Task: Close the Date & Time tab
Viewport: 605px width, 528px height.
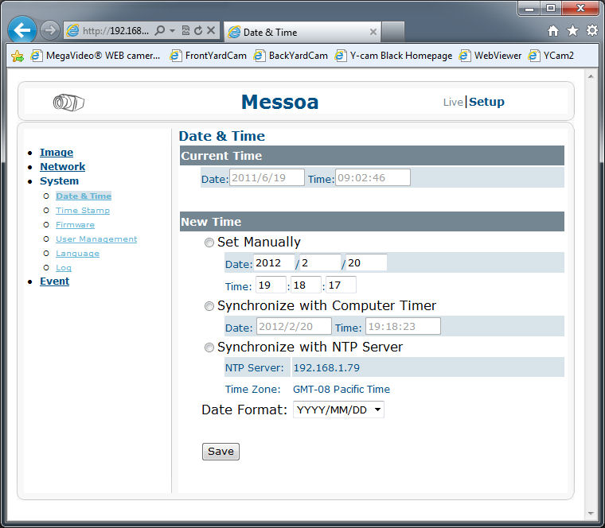Action: 373,32
